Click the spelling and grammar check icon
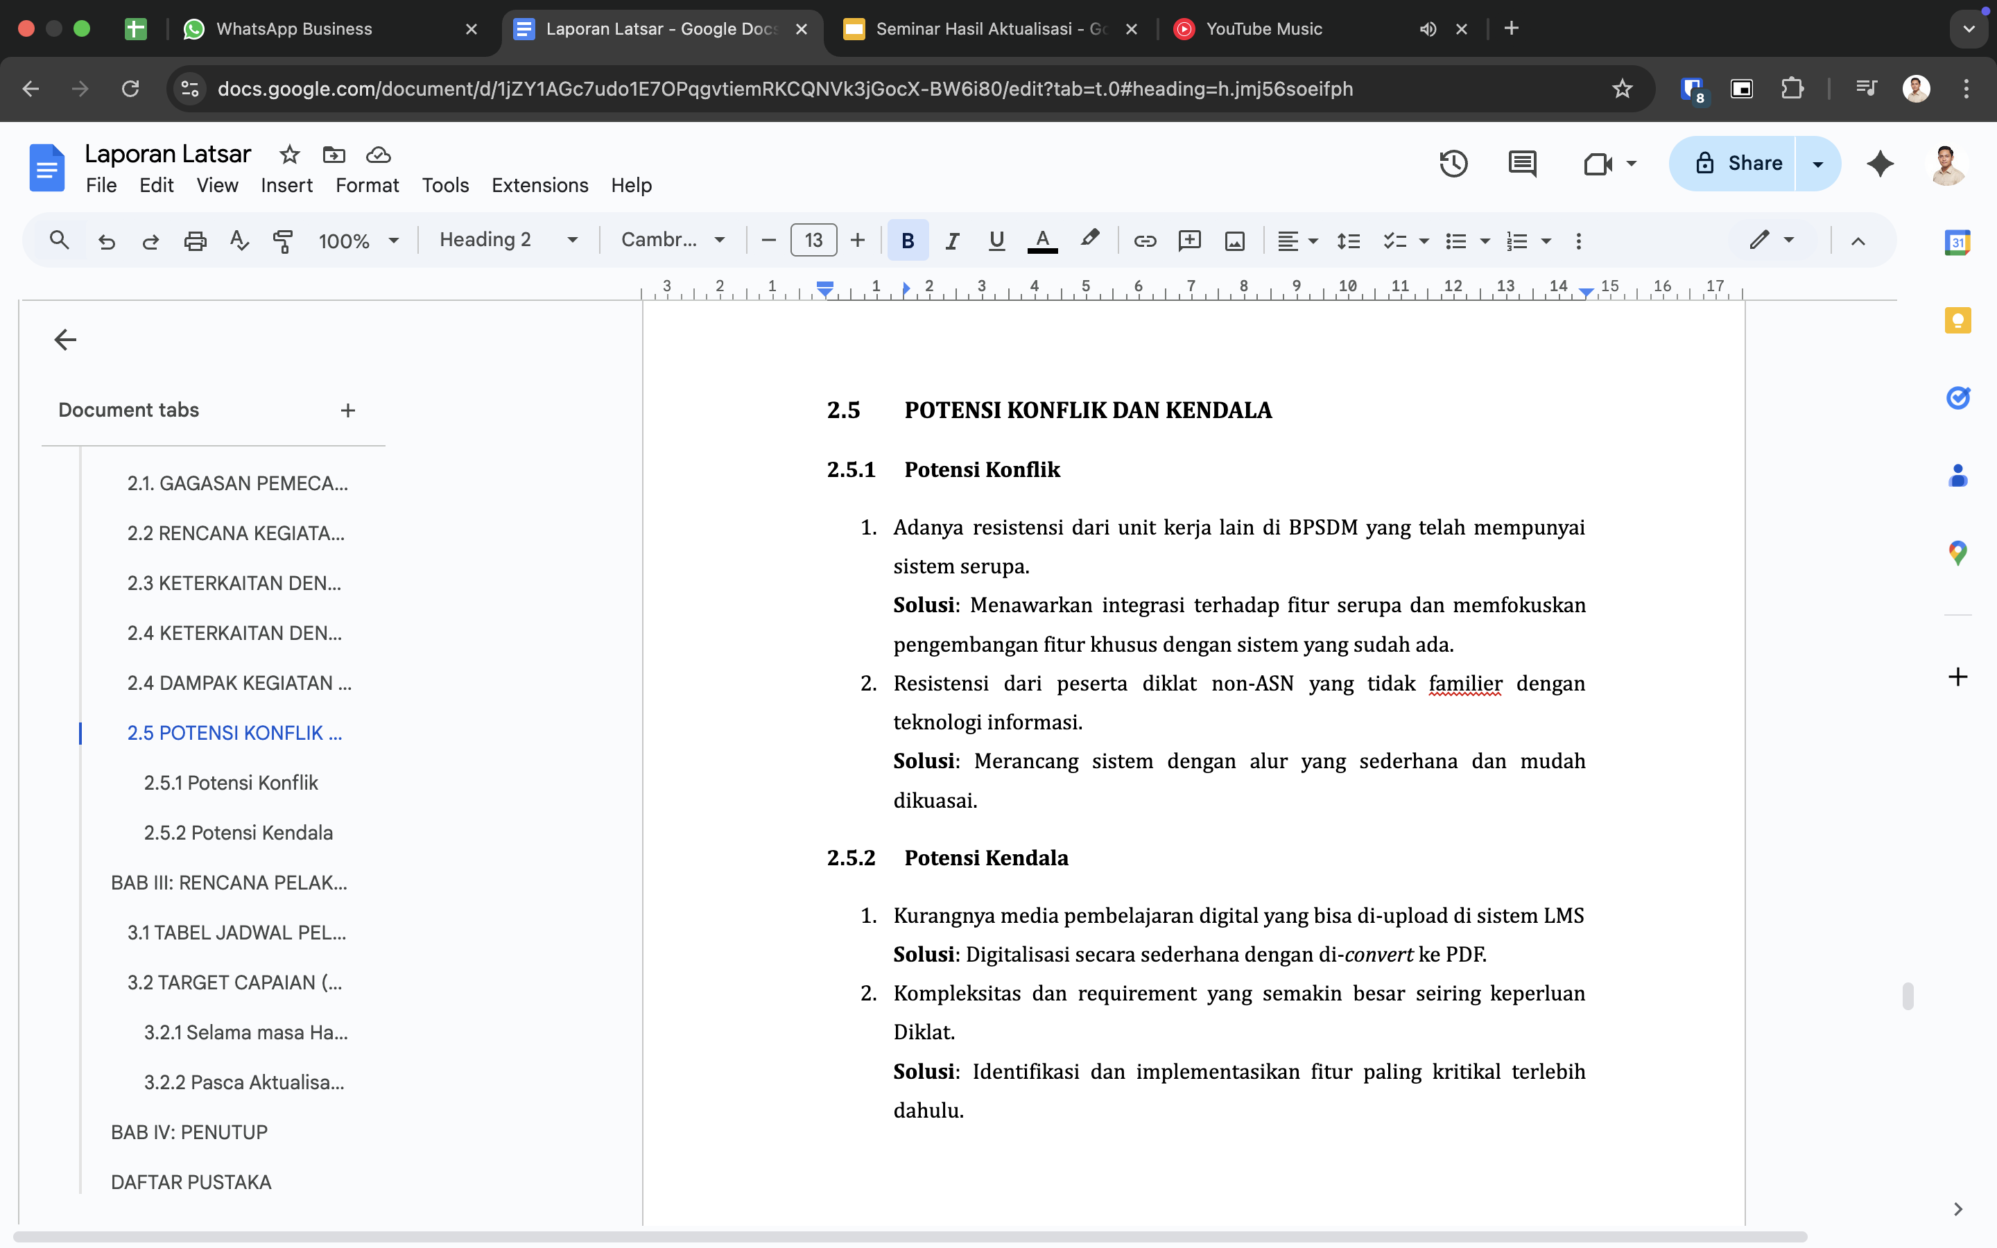The image size is (1997, 1248). pyautogui.click(x=239, y=240)
